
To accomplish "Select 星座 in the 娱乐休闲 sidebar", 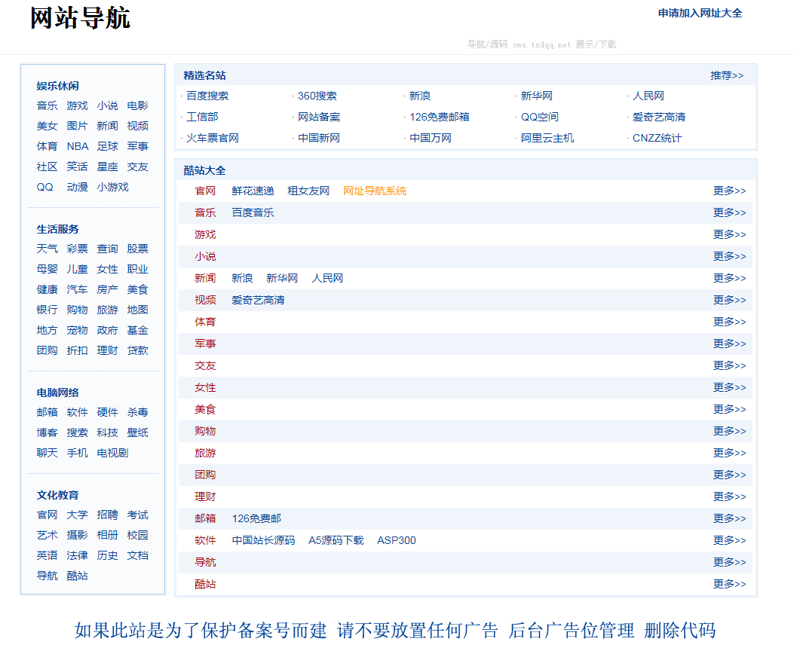I will pyautogui.click(x=107, y=167).
